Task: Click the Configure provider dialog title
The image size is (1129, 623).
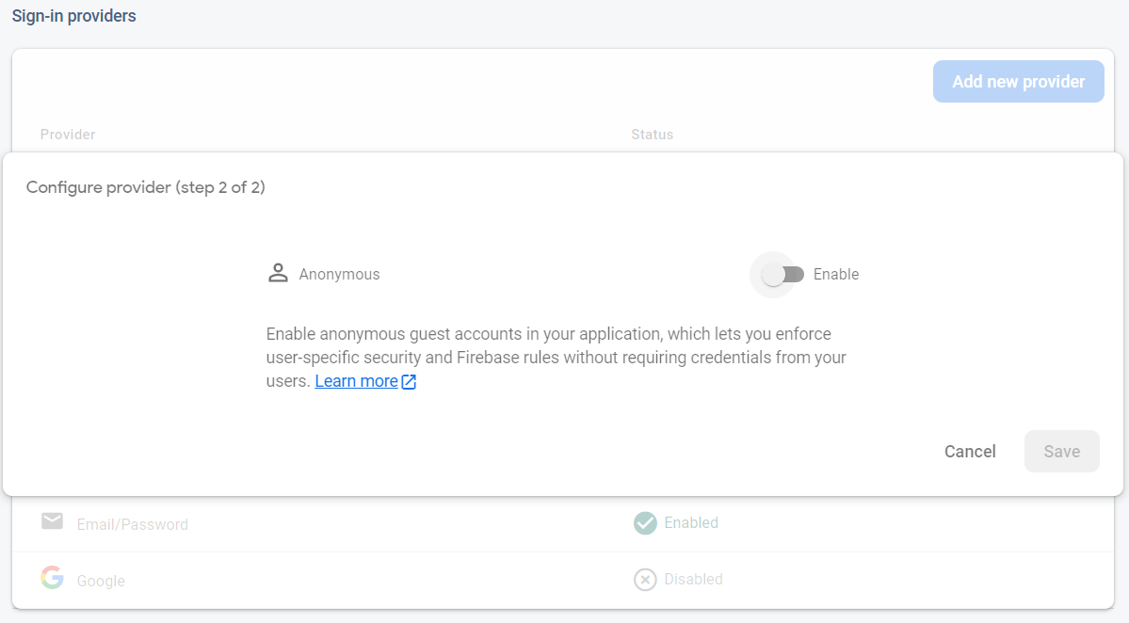Action: click(146, 187)
